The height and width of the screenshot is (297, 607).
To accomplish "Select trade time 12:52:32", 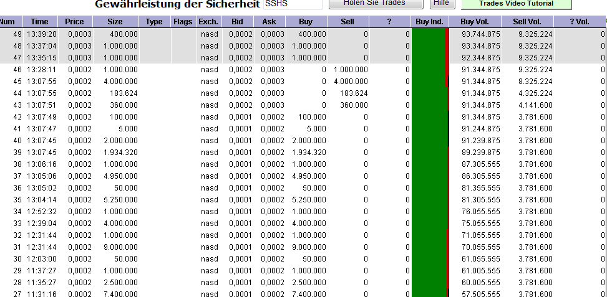I will (42, 212).
